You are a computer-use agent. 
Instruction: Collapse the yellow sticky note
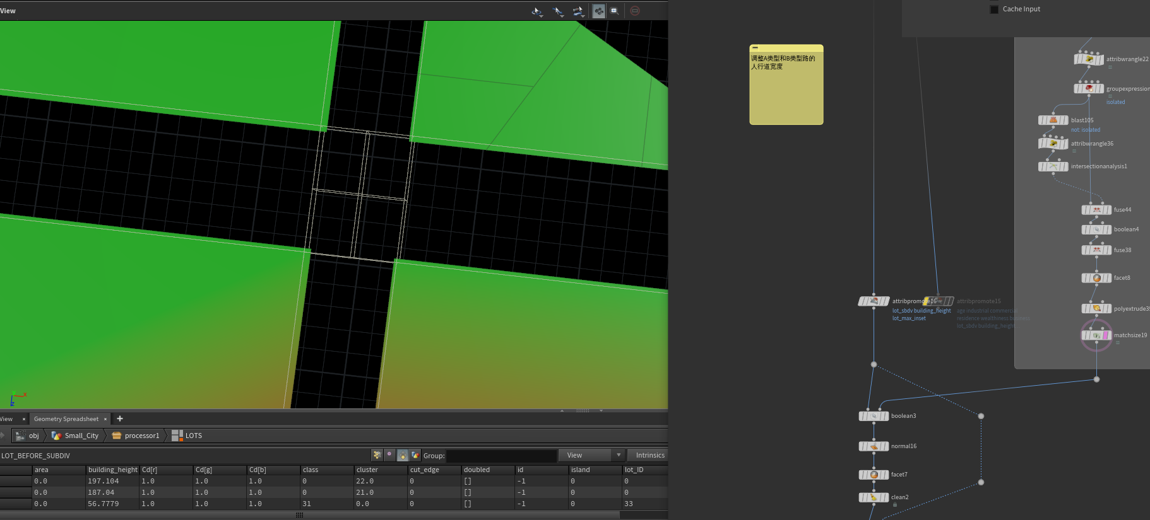click(755, 48)
